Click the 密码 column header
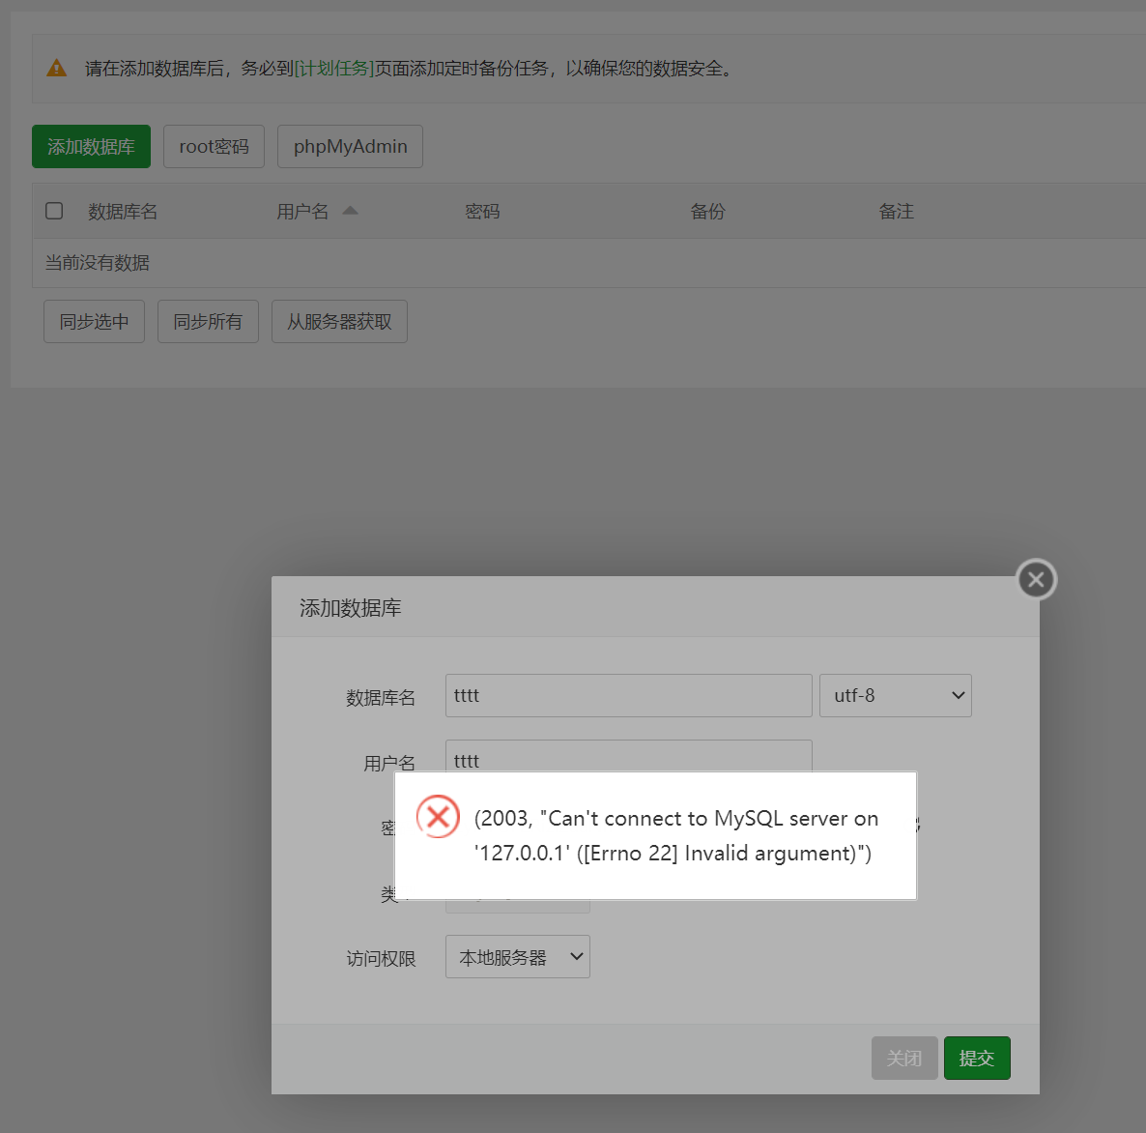The image size is (1146, 1133). click(x=482, y=212)
